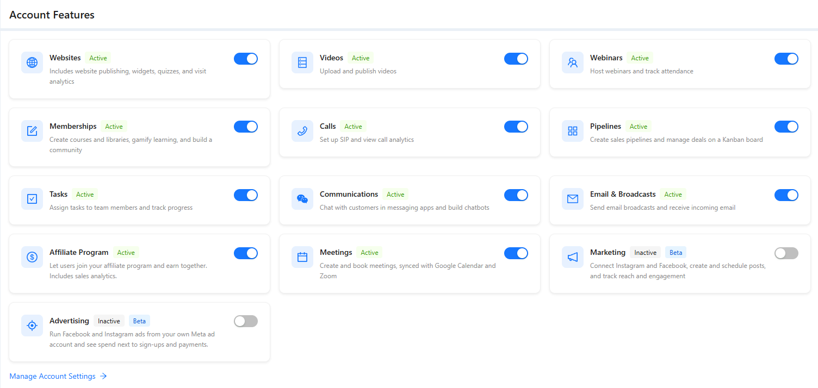Click the Active badge next to Websites
The width and height of the screenshot is (818, 388).
click(x=98, y=58)
